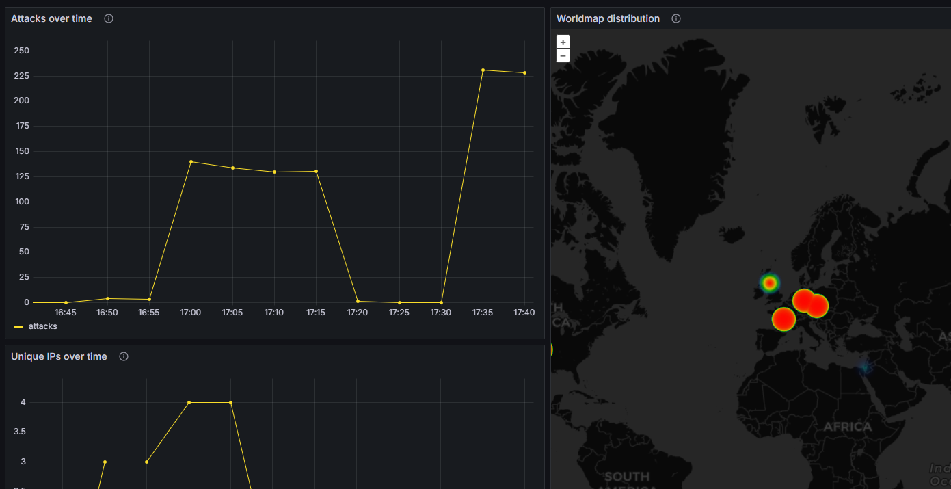Viewport: 951px width, 489px height.
Task: Toggle the attacks series in legend
Action: pos(43,326)
